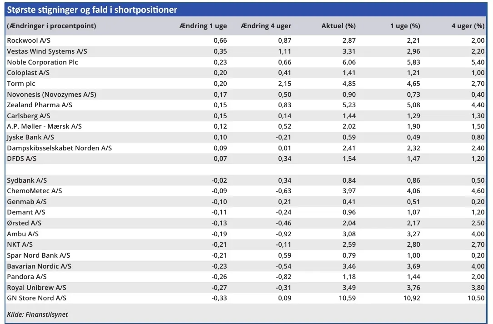Click the 'Kilde: Finanstilsynet' source note

[37, 314]
